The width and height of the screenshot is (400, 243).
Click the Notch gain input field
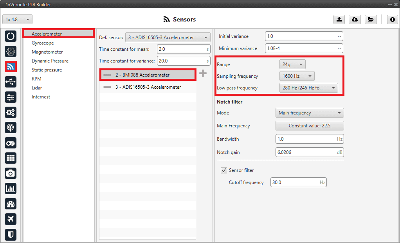pyautogui.click(x=309, y=152)
